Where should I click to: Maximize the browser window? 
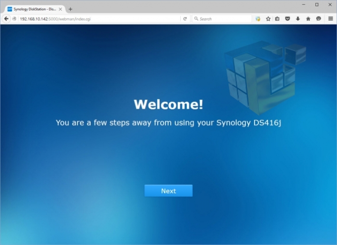click(317, 4)
